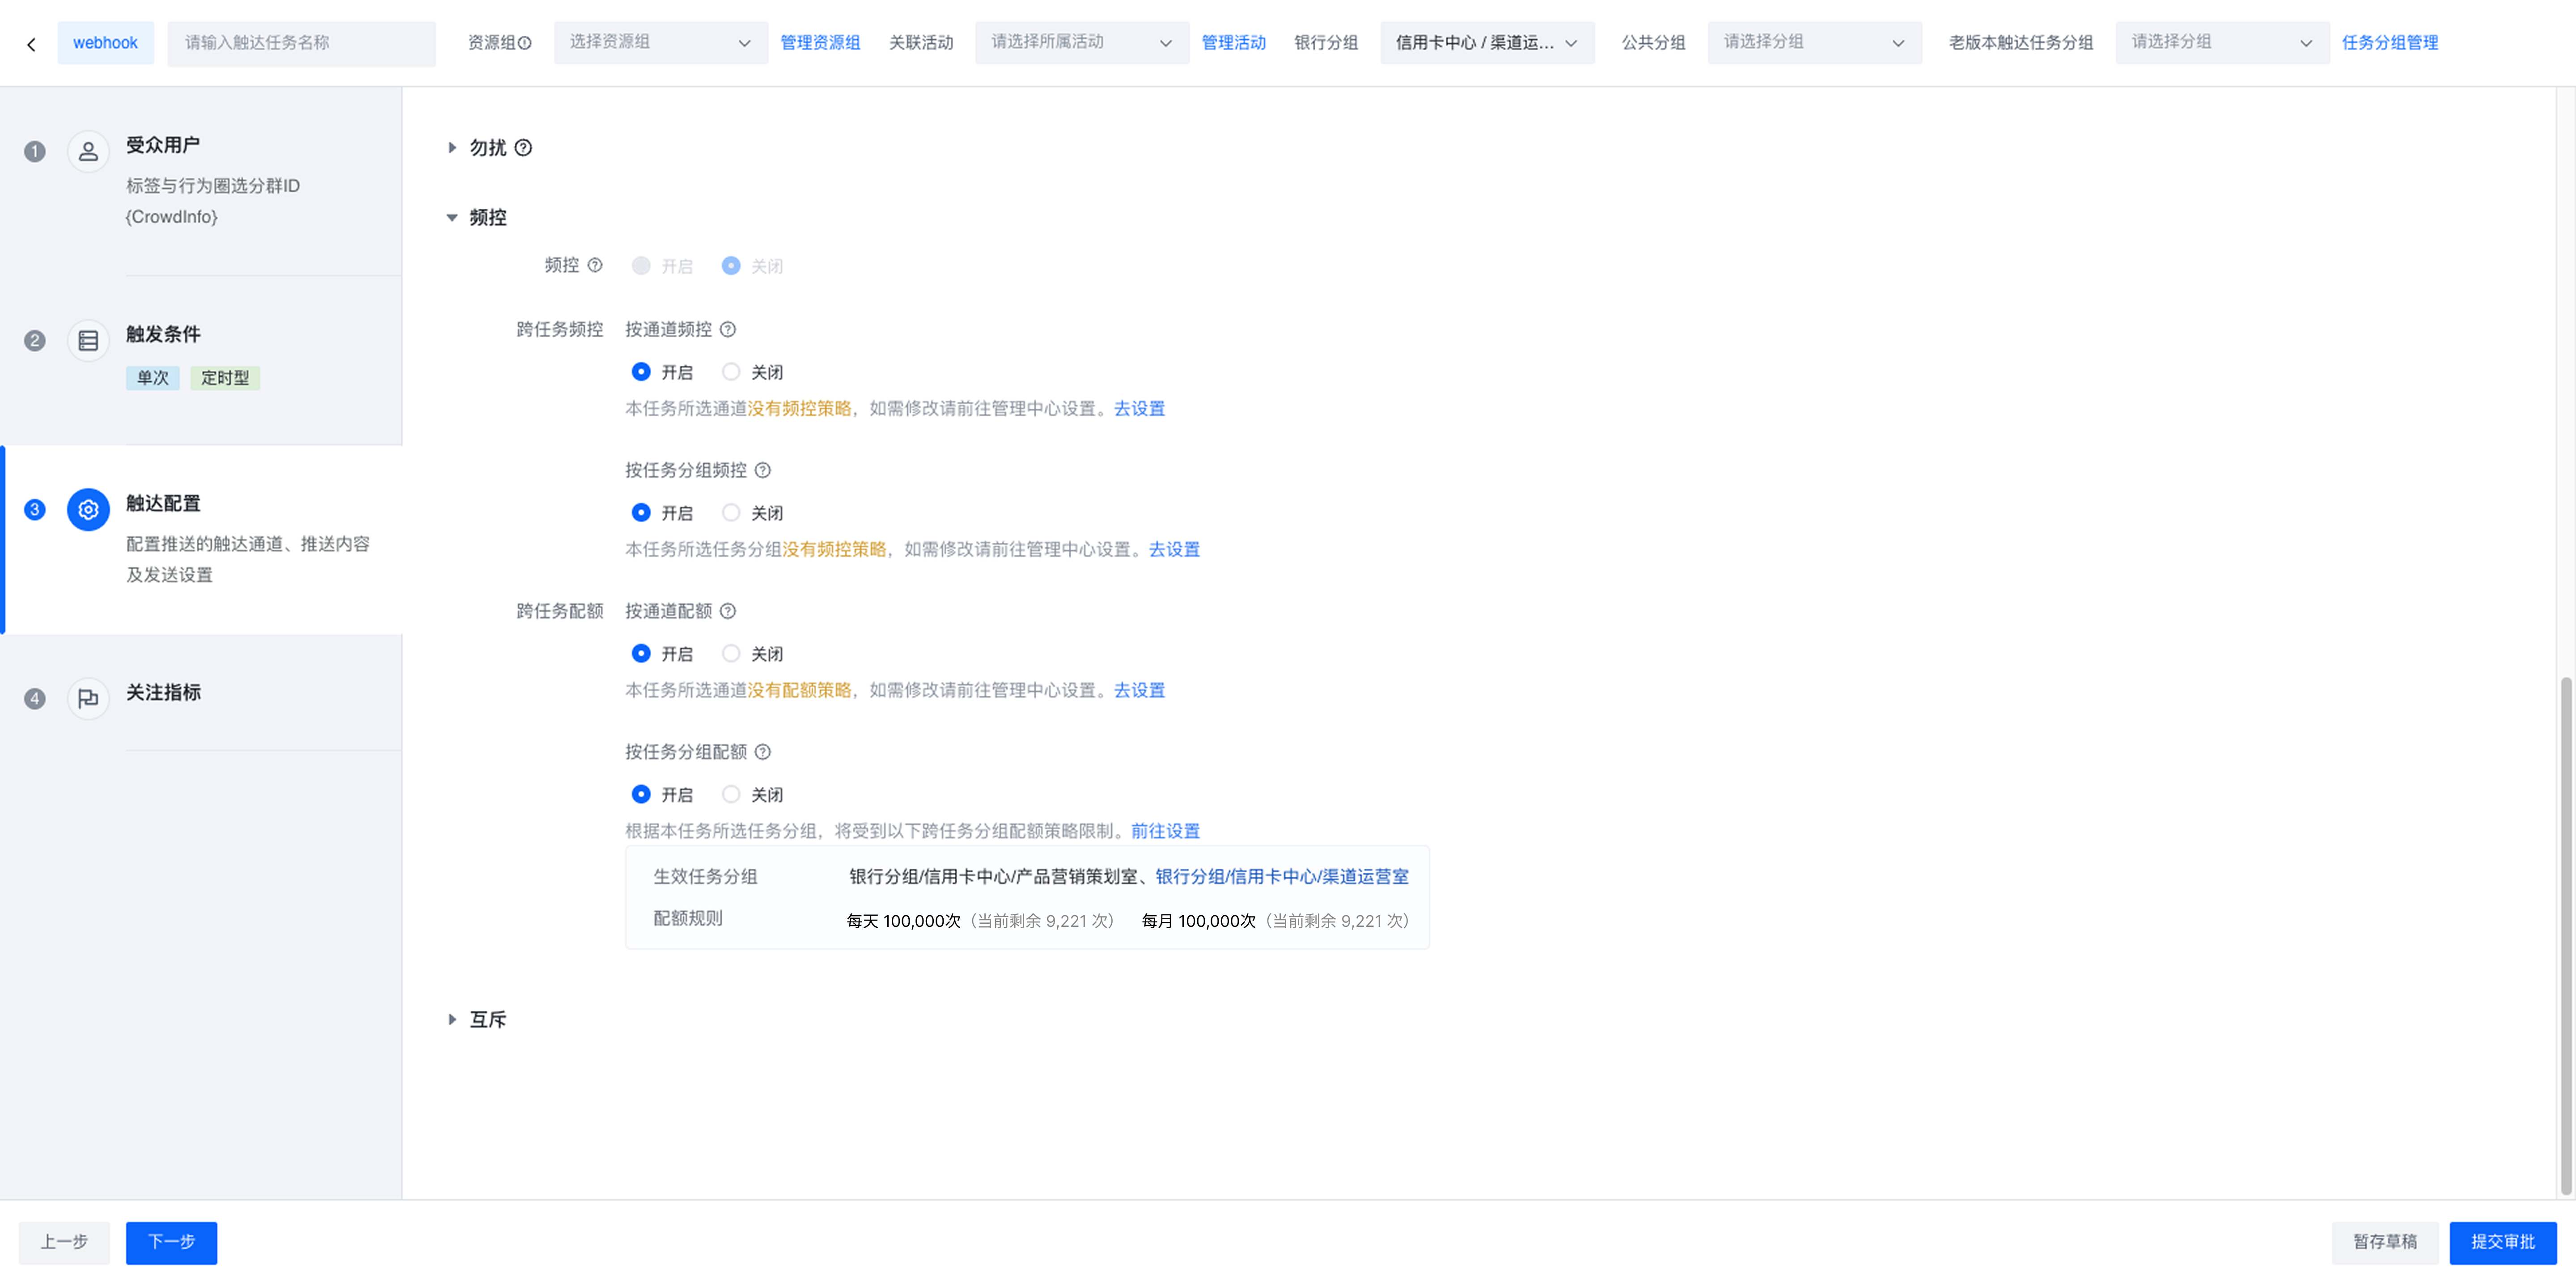
Task: Open the 关注指标 flag icon step
Action: pyautogui.click(x=88, y=698)
